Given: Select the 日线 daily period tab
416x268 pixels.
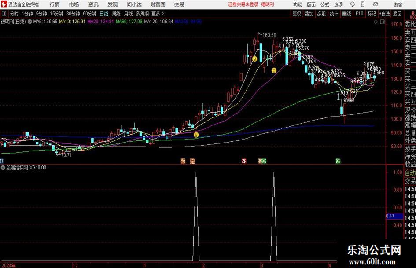Looking at the screenshot, I should tap(104, 14).
